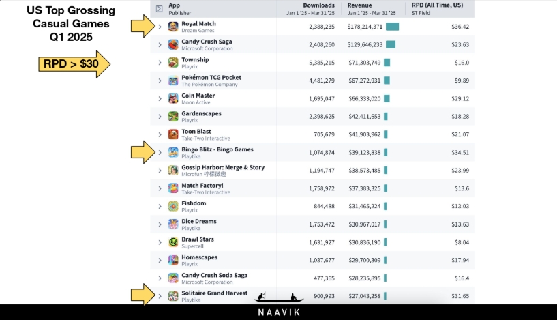This screenshot has width=557, height=320.
Task: Open the Brawl Stars app icon
Action: coord(173,242)
